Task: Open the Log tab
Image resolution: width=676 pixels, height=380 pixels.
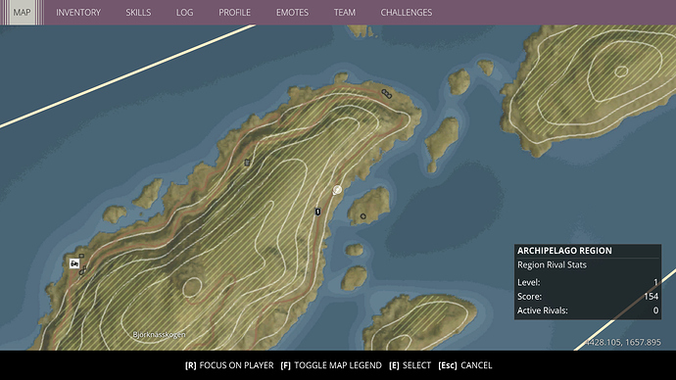Action: (184, 13)
